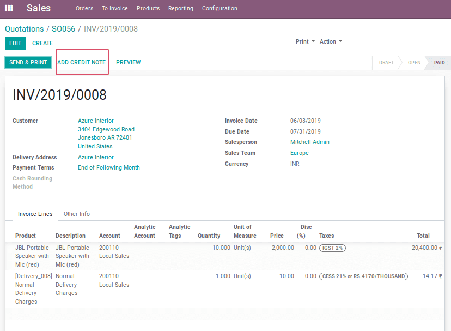Click the Edit button
451x331 pixels.
pos(15,44)
